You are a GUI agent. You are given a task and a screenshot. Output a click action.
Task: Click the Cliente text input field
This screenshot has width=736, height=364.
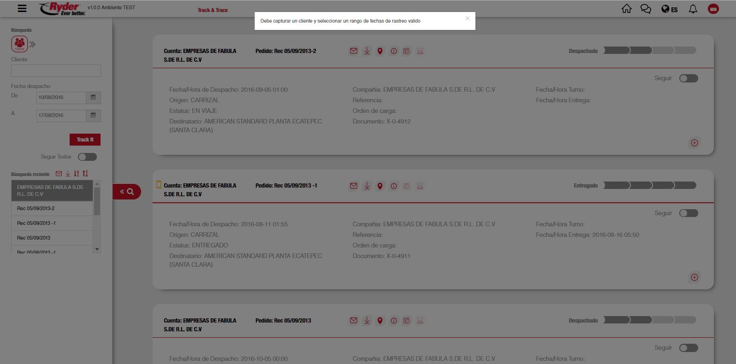point(56,70)
